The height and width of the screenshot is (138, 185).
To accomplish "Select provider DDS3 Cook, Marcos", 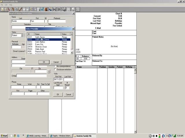I will click(49, 42).
